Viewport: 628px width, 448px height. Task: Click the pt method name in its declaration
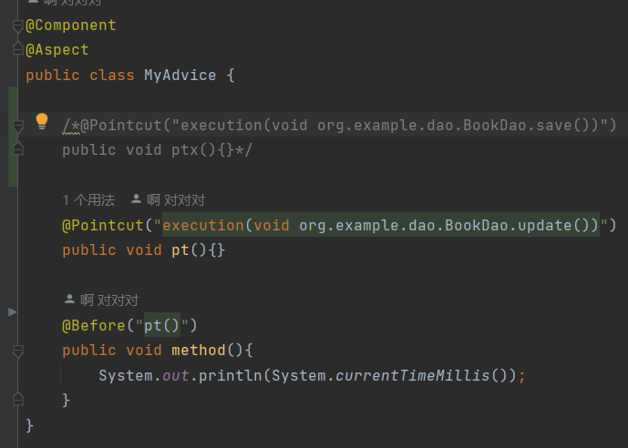click(x=180, y=249)
